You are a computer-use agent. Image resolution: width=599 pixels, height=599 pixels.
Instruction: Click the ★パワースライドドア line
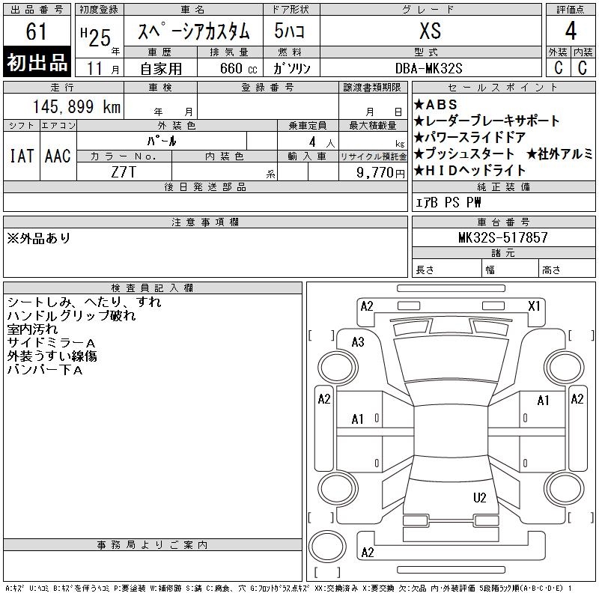470,138
